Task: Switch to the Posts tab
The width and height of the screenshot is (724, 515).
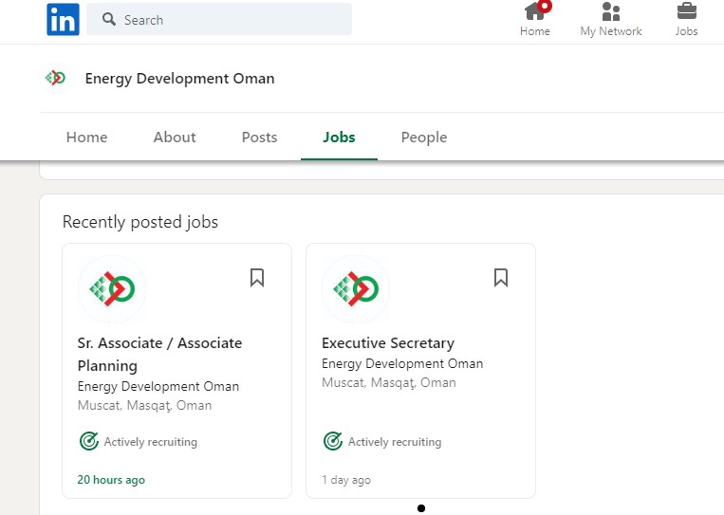Action: click(x=259, y=138)
